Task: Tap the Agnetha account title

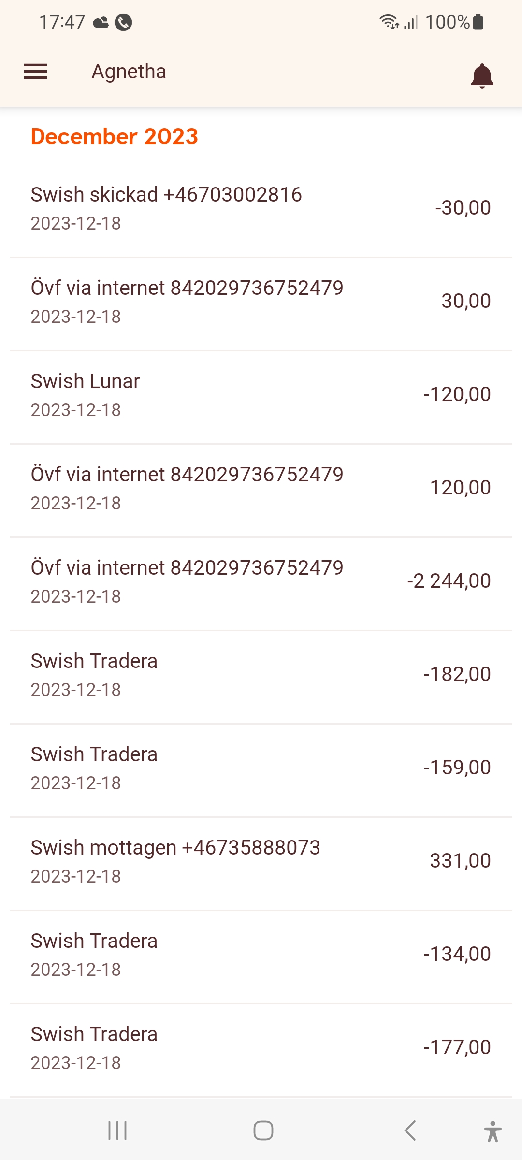Action: pyautogui.click(x=129, y=72)
